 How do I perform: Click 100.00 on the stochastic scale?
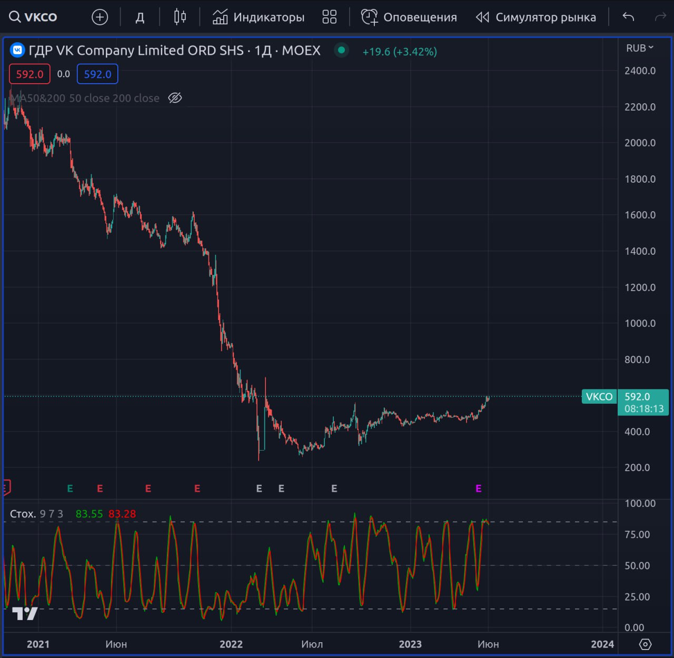point(640,504)
